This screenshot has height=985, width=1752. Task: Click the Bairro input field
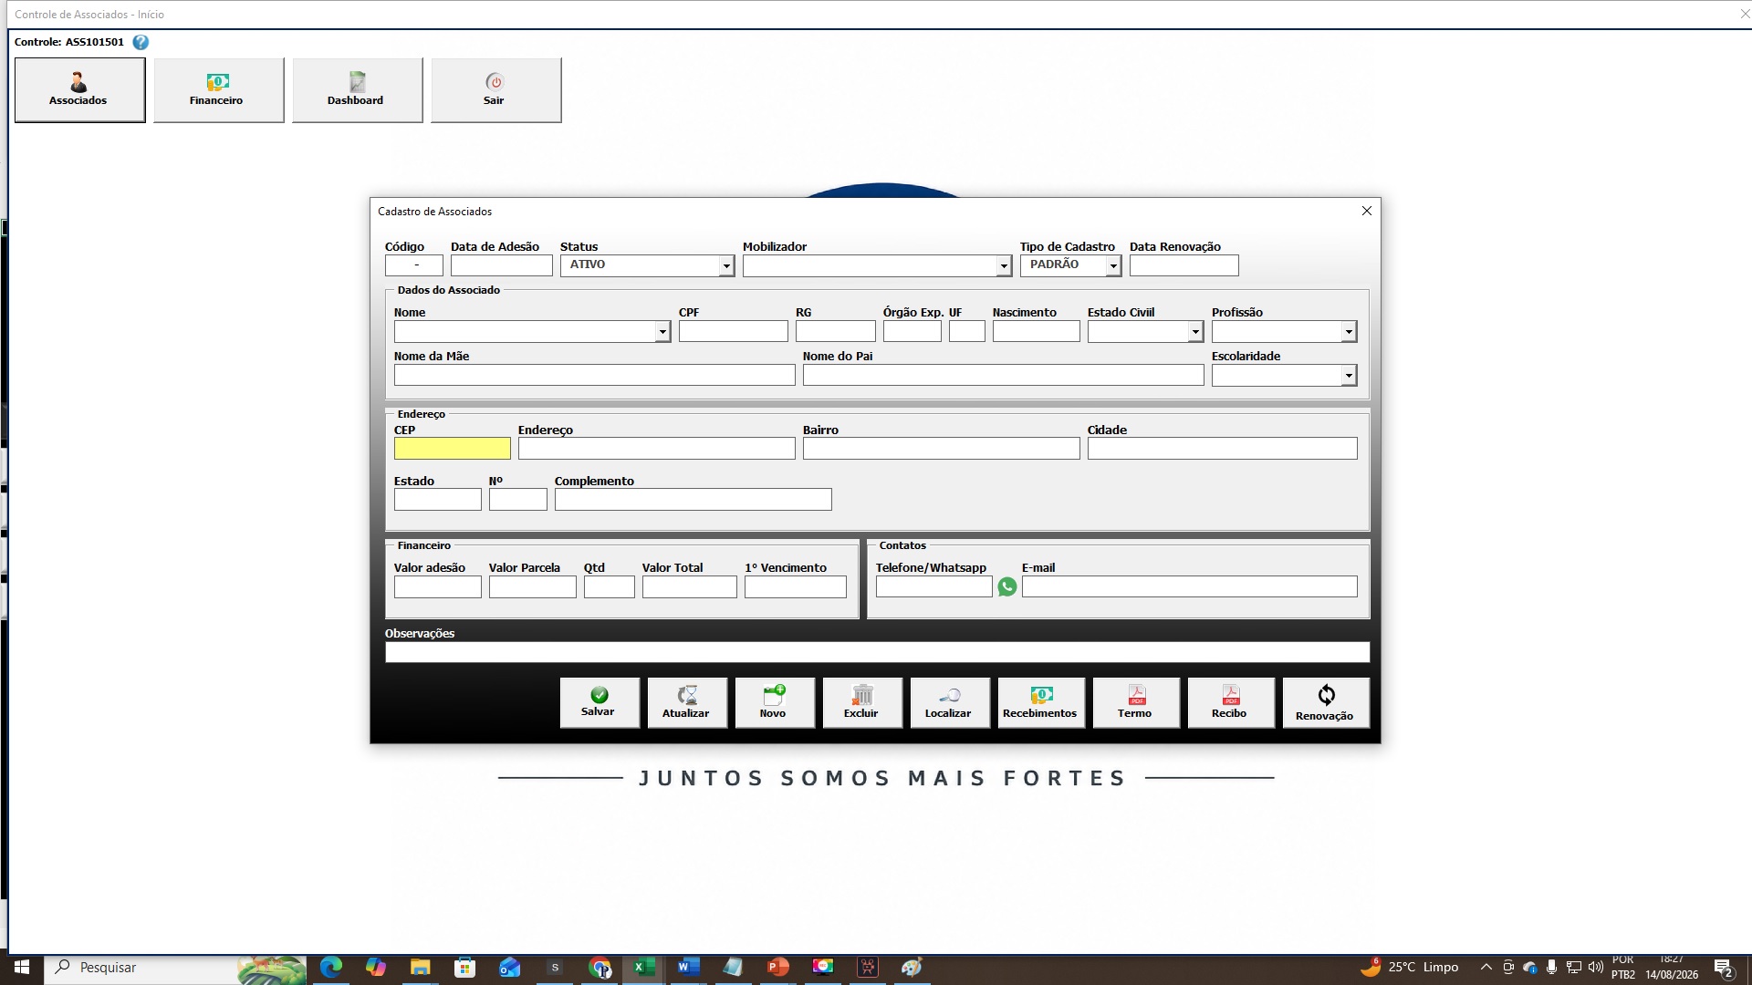[x=942, y=449]
